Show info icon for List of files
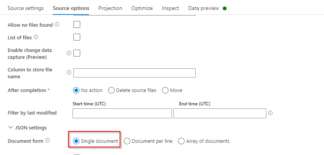The height and width of the screenshot is (155, 324). pyautogui.click(x=36, y=37)
